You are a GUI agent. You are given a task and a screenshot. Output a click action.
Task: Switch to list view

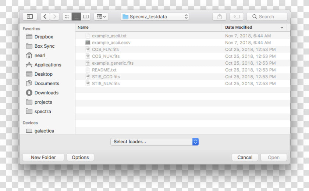pyautogui.click(x=77, y=17)
